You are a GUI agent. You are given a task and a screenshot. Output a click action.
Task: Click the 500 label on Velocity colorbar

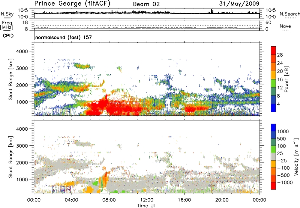point(282,139)
